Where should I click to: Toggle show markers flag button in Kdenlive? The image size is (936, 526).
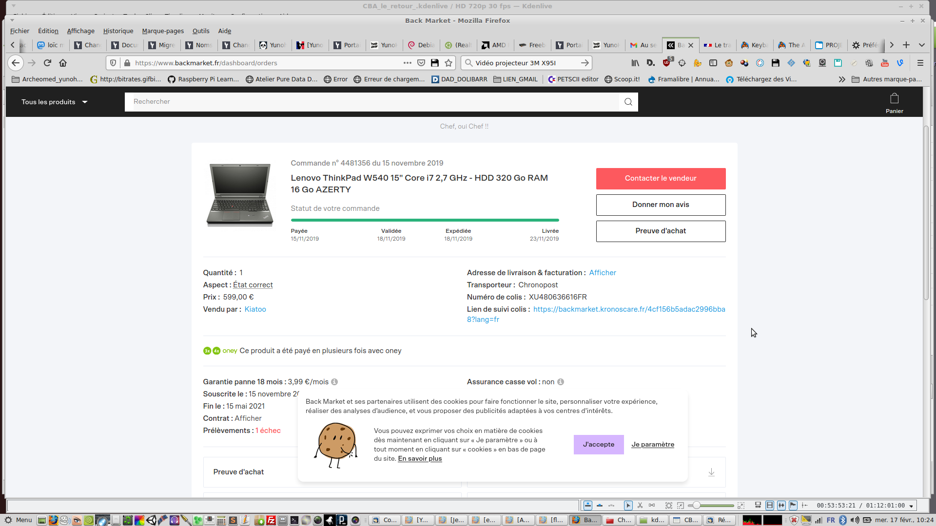click(x=793, y=506)
